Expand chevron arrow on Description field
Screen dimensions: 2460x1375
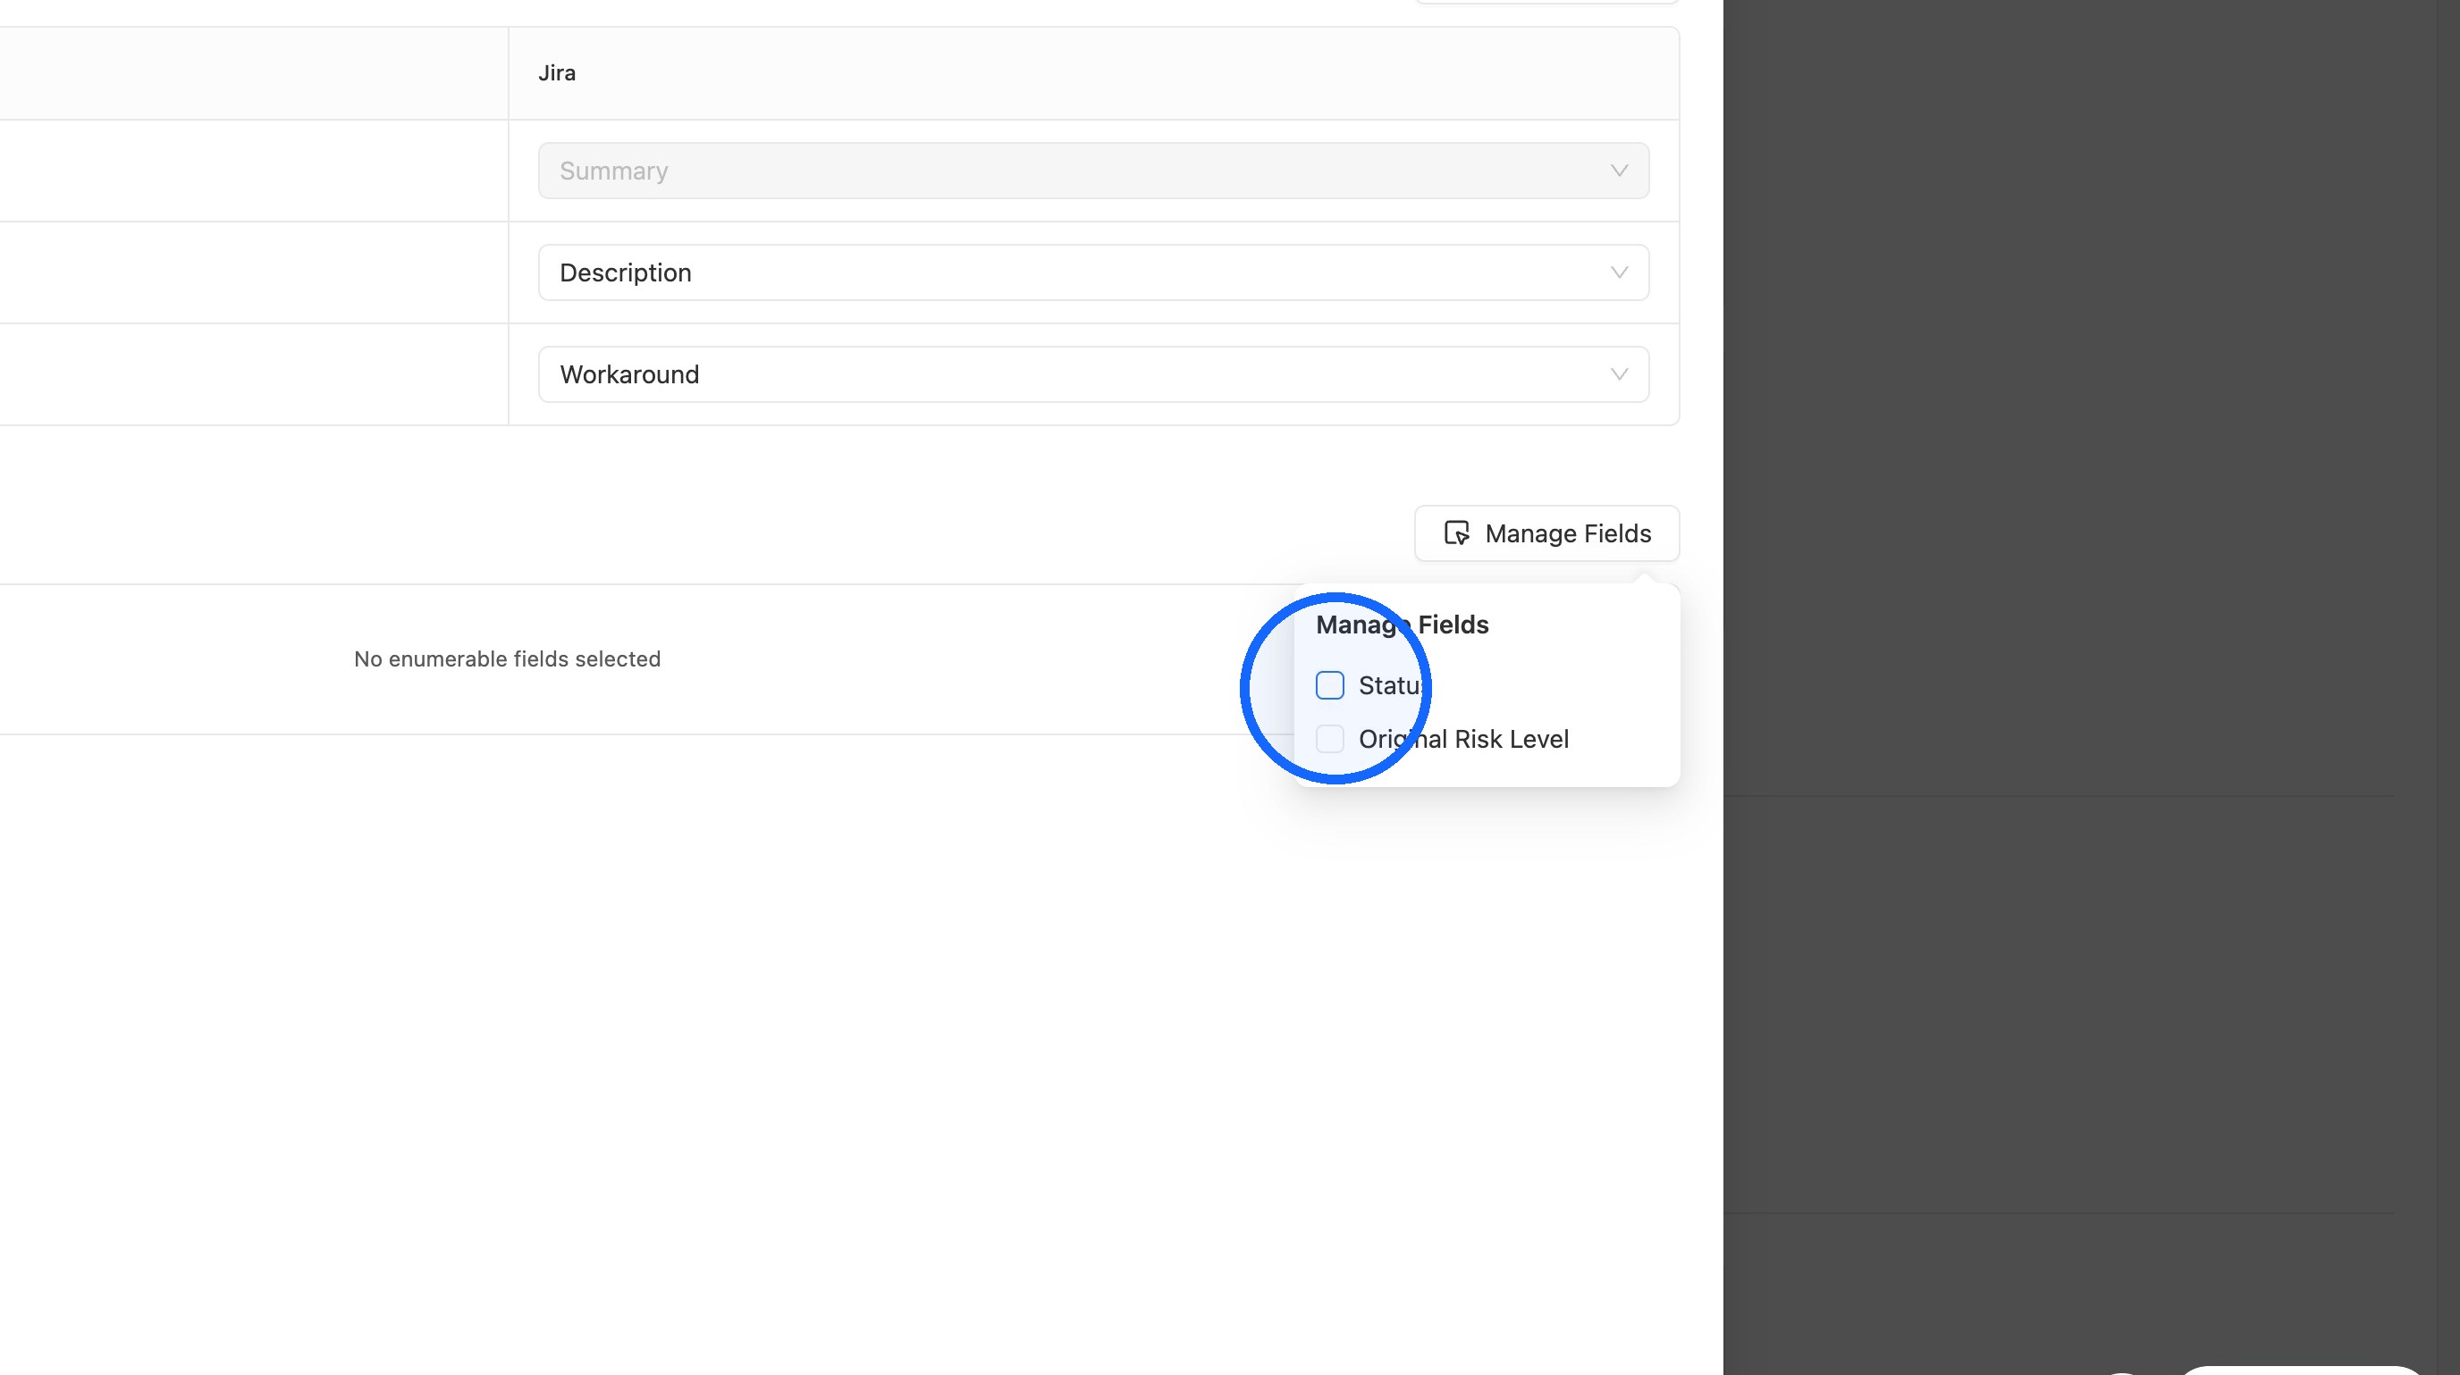pyautogui.click(x=1619, y=272)
